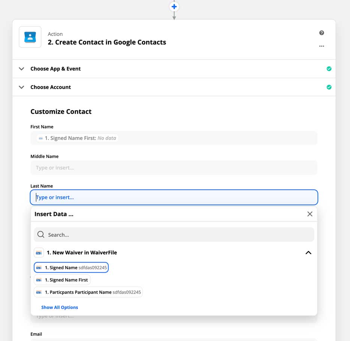Click the search magnifier in Insert Data
Screen dimensions: 350x341
point(40,234)
